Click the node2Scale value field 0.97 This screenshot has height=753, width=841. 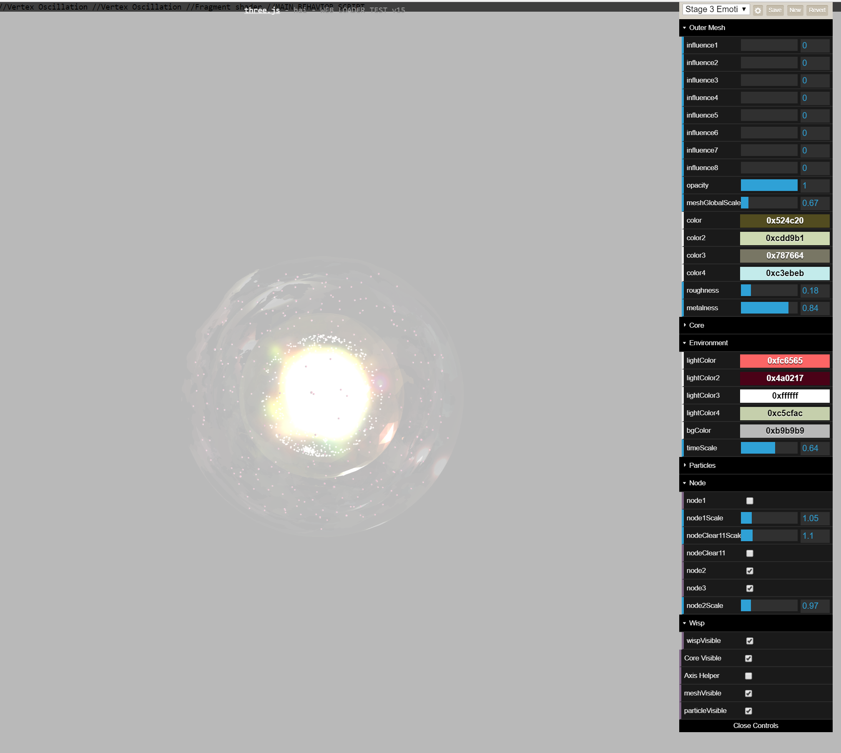tap(815, 606)
